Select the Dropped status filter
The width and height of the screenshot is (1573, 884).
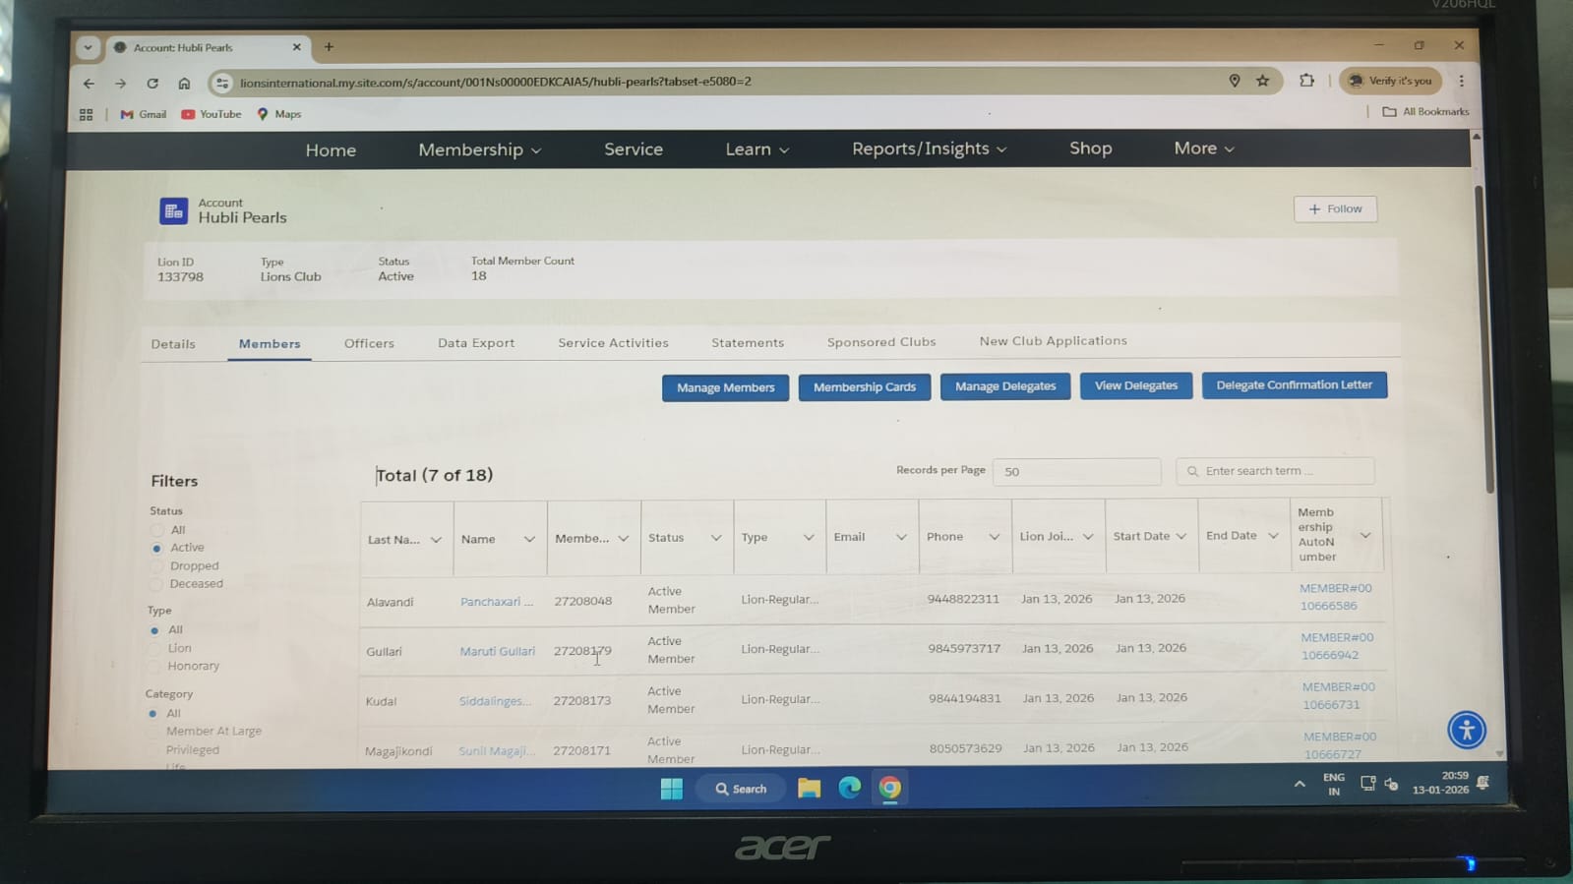(x=156, y=566)
